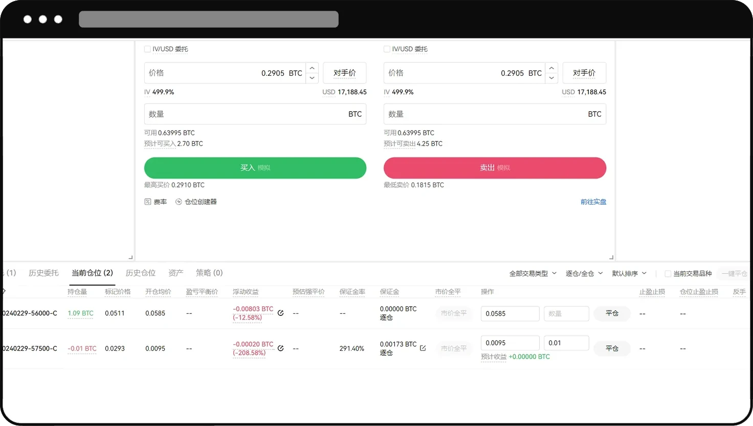Decrease sell price with down arrow
Viewport: 753px width, 426px height.
click(551, 78)
